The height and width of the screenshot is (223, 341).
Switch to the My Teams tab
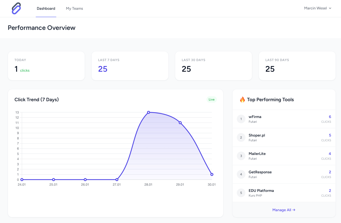tap(74, 9)
